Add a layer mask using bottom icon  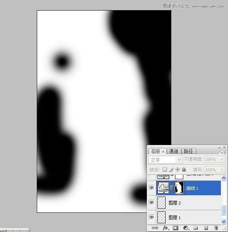pos(175,228)
